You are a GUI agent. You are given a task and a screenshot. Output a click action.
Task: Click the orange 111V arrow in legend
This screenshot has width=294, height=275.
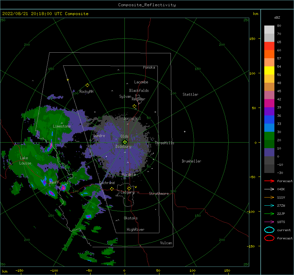(269, 197)
